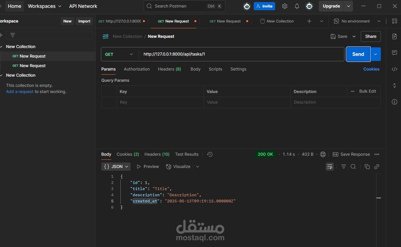Collapse the empty New Collection
This screenshot has height=247, width=401.
1,75
